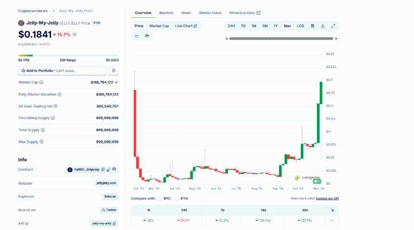Image resolution: width=414 pixels, height=230 pixels.
Task: Switch to the Markets tab
Action: point(167,13)
